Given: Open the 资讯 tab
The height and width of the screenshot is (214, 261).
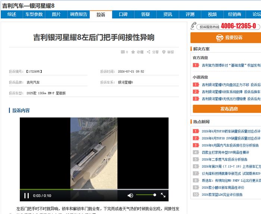Looking at the screenshot, I should pos(168,14).
